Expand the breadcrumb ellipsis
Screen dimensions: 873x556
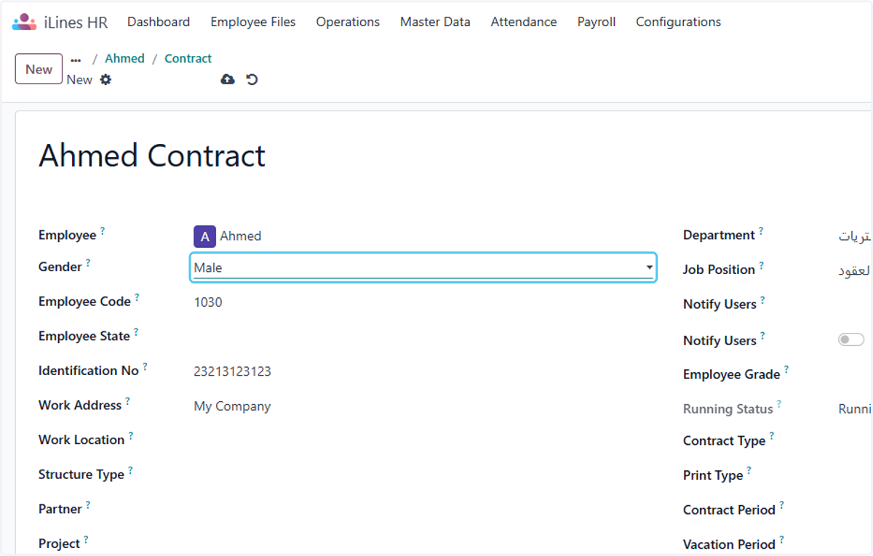[x=76, y=60]
